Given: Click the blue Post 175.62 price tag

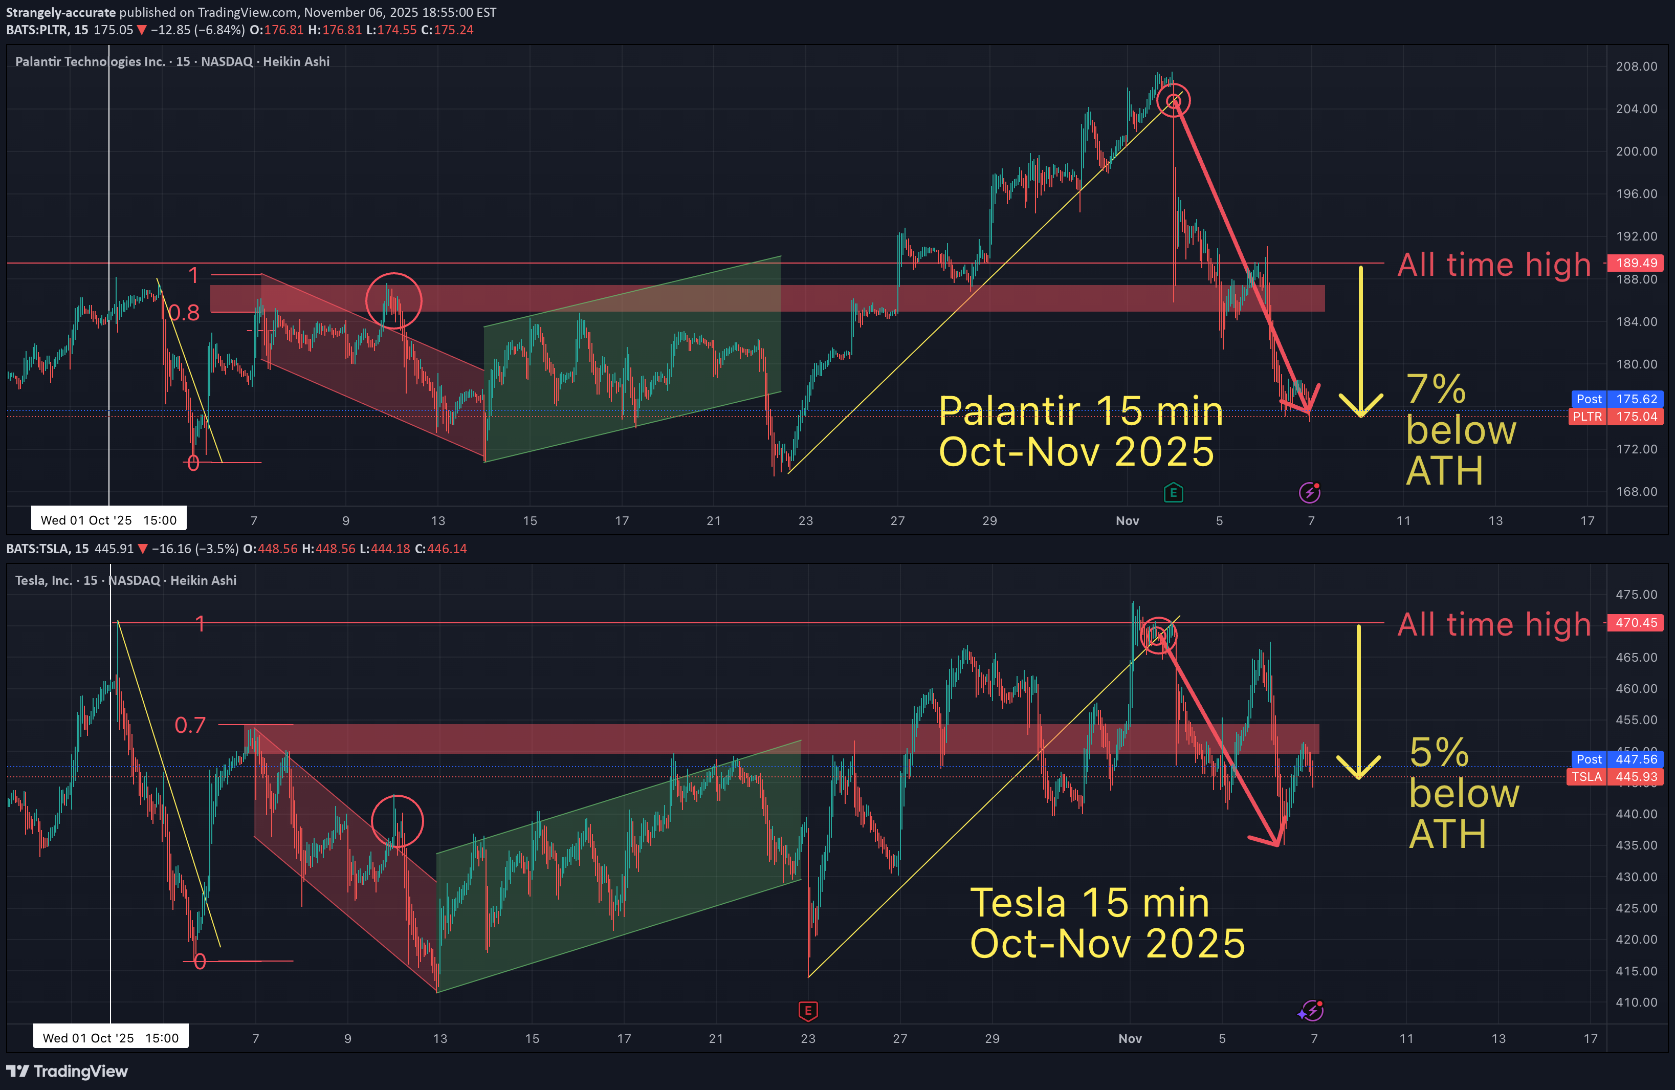Looking at the screenshot, I should (x=1617, y=399).
